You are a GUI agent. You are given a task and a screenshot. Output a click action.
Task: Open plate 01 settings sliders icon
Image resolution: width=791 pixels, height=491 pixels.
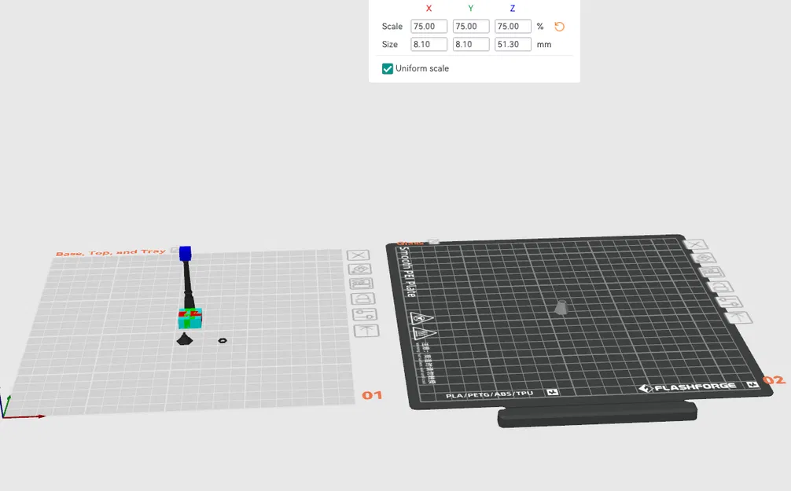point(364,314)
